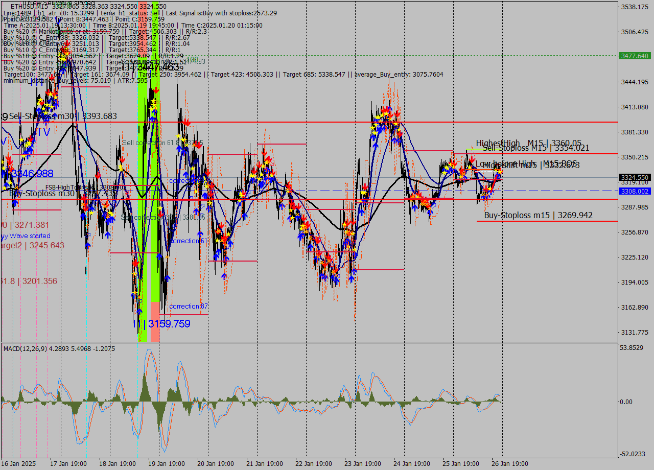654x470 pixels.
Task: Click the 3225.120 price scale value
Action: [x=634, y=257]
